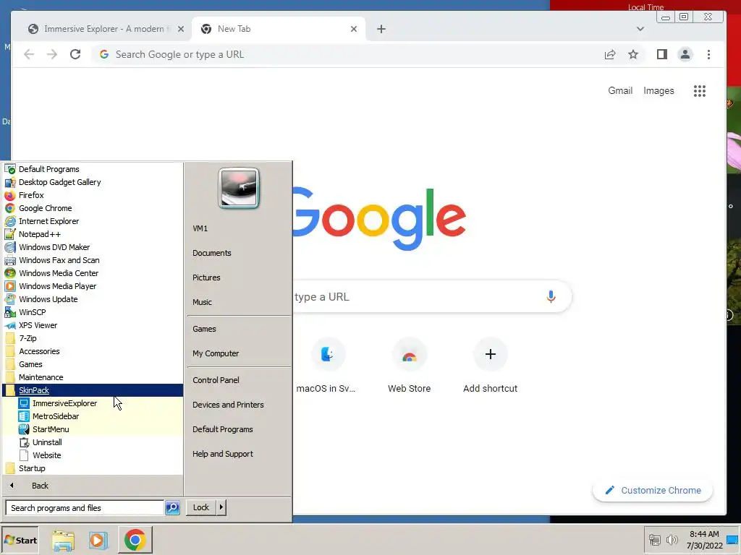Open the Web Store shortcut tile

[410, 366]
